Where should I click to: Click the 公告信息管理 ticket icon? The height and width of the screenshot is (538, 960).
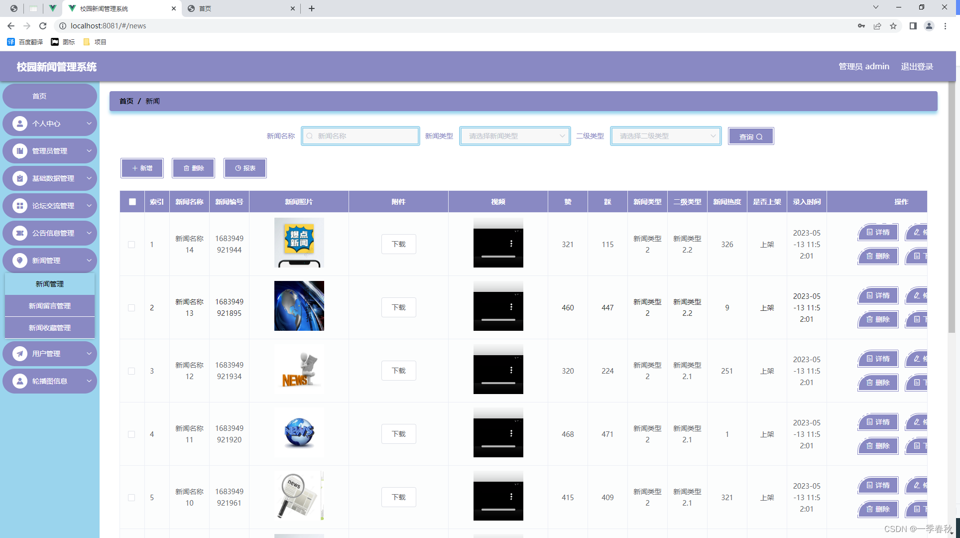click(20, 233)
